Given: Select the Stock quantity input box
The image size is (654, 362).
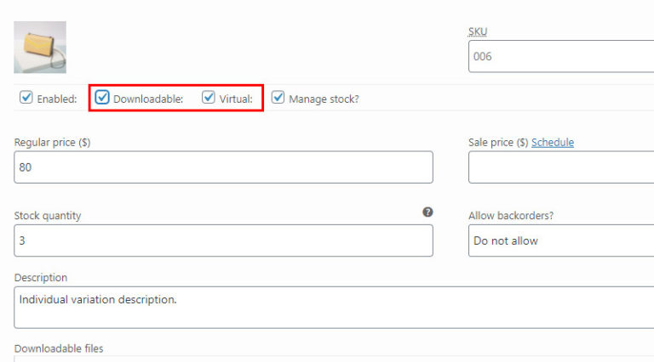Looking at the screenshot, I should tap(223, 240).
